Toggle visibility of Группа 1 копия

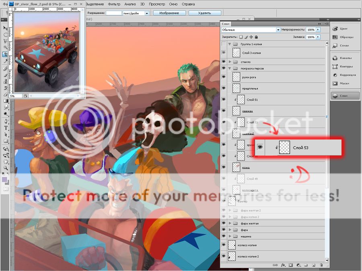(x=224, y=44)
